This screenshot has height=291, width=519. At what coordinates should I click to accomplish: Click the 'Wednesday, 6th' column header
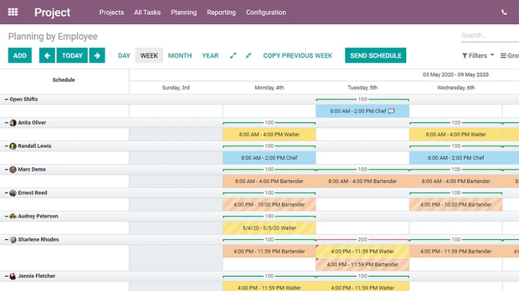456,88
